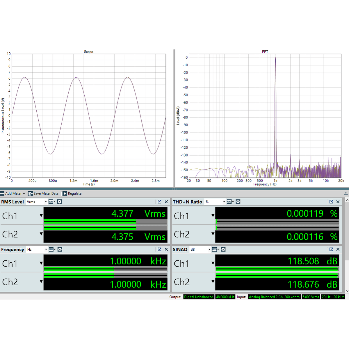Expand RMS Level Ch2 channel arrow
Viewport: 349px width, 349px height.
41,234
